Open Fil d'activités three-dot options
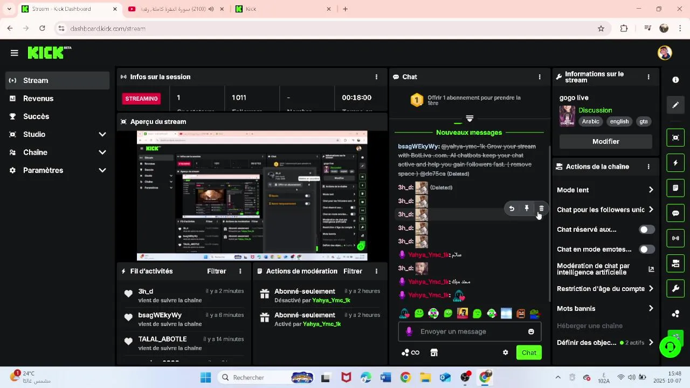 tap(240, 271)
